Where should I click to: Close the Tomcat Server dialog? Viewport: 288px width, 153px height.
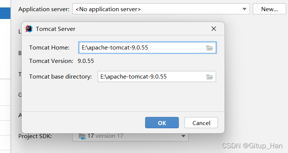click(x=214, y=29)
